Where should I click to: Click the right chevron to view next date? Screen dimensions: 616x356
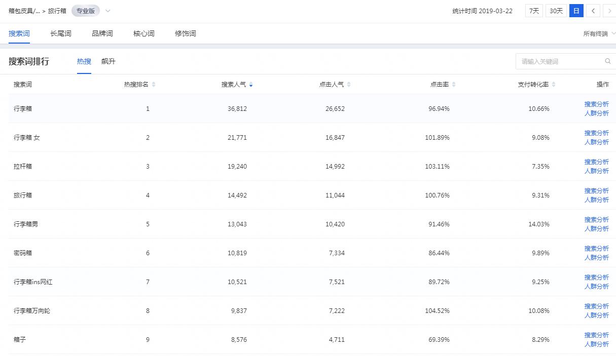pos(609,10)
